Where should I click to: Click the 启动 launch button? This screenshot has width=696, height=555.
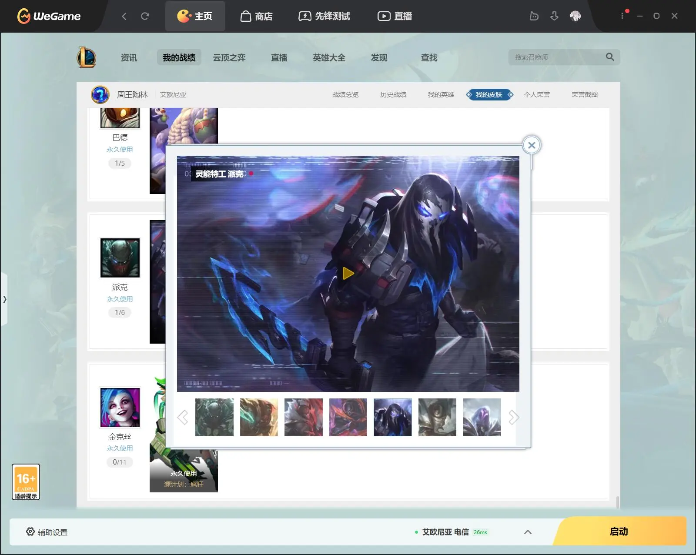tap(619, 531)
